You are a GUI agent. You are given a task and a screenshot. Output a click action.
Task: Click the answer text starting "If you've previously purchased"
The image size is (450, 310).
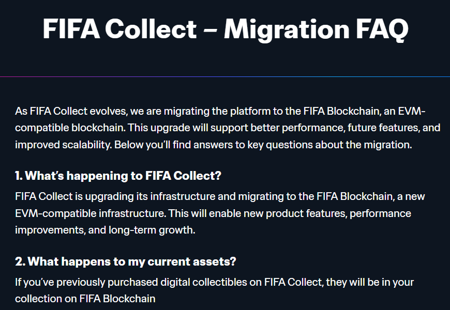(x=214, y=290)
